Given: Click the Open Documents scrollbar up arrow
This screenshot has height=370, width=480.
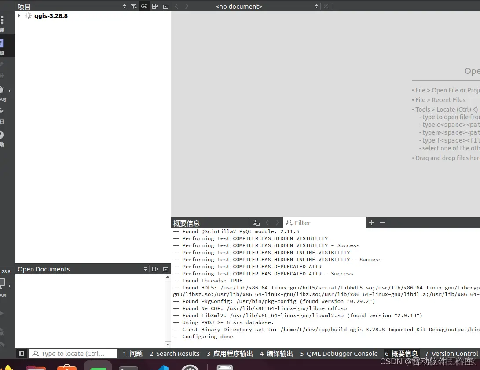Looking at the screenshot, I should (x=168, y=277).
